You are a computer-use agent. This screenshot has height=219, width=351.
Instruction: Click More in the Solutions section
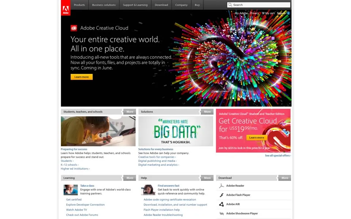point(207,112)
